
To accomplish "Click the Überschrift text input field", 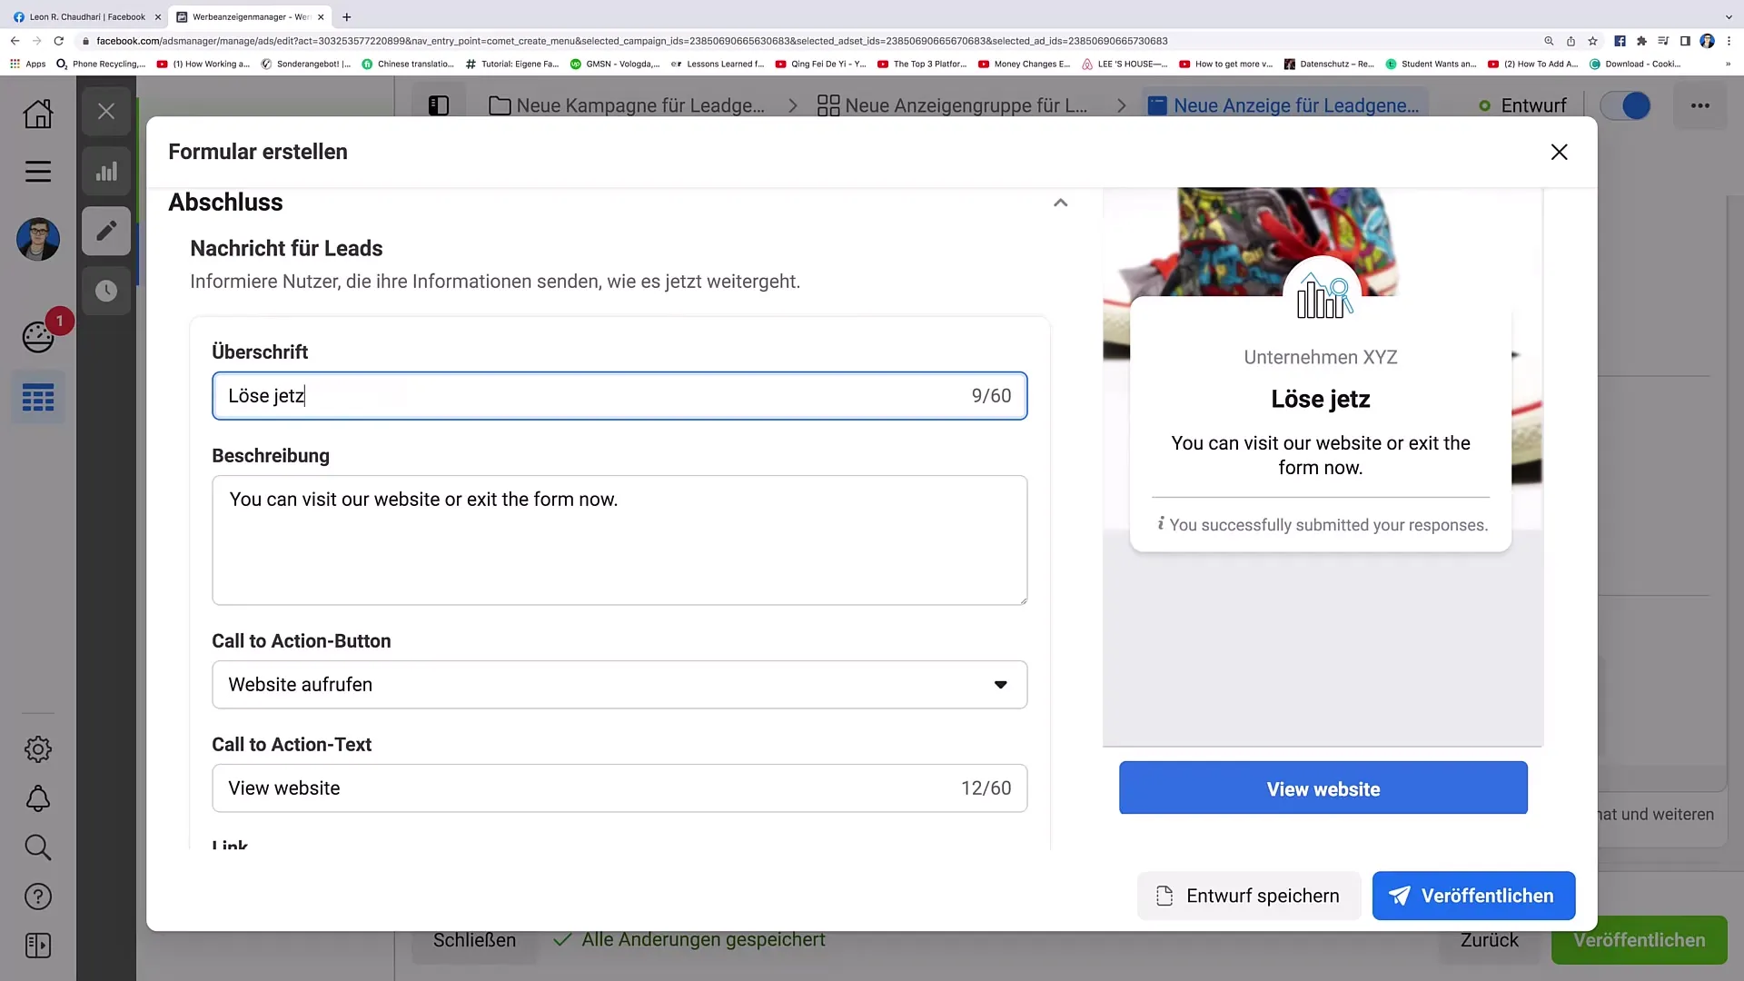I will click(619, 395).
